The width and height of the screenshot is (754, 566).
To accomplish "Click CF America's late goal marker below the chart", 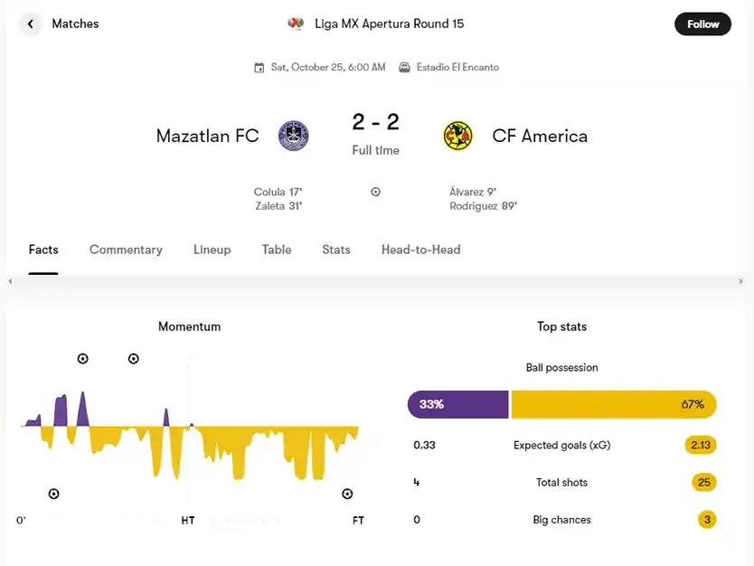I will click(347, 494).
